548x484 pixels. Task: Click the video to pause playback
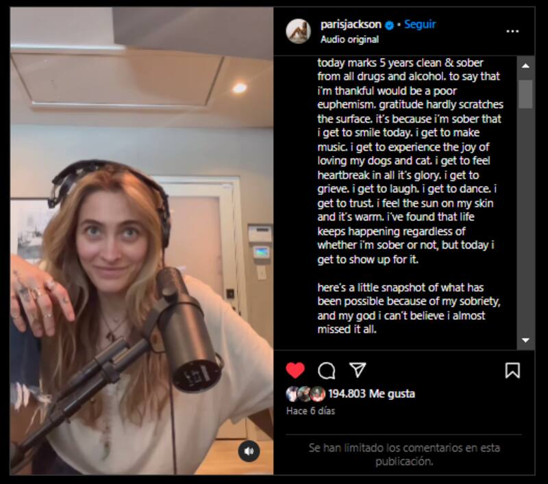[x=142, y=241]
